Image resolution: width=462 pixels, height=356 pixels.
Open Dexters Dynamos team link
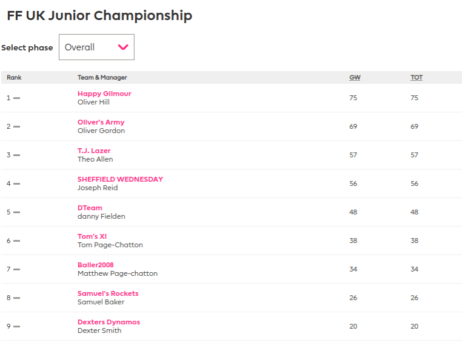coord(109,322)
